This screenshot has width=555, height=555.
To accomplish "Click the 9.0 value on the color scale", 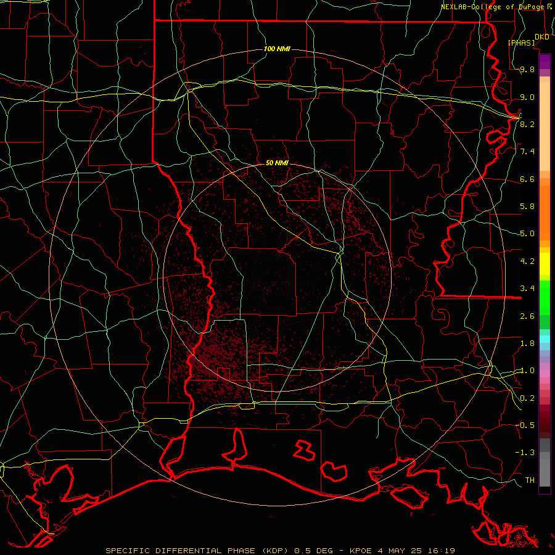I will click(x=527, y=97).
